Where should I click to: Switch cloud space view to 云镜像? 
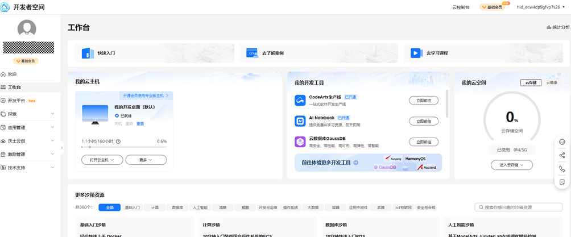click(x=552, y=83)
